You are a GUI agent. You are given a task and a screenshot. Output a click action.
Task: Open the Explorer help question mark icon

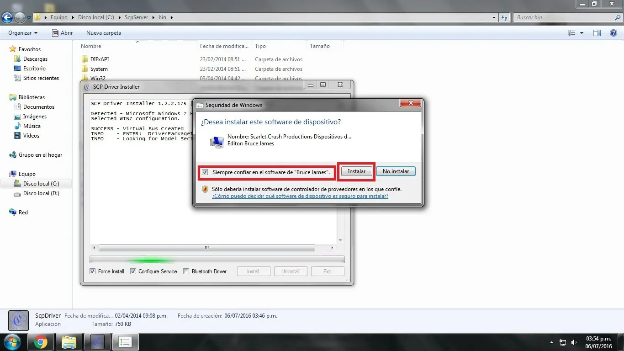click(613, 33)
